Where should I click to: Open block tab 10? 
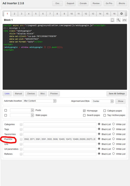(x=72, y=14)
